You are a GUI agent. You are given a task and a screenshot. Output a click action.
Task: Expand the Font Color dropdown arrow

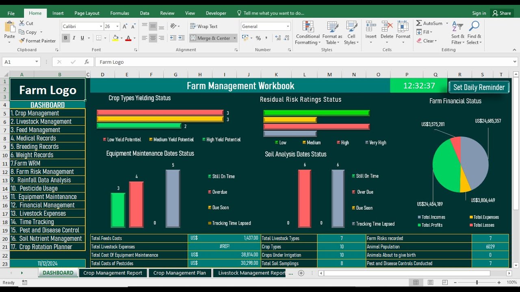[x=135, y=38]
